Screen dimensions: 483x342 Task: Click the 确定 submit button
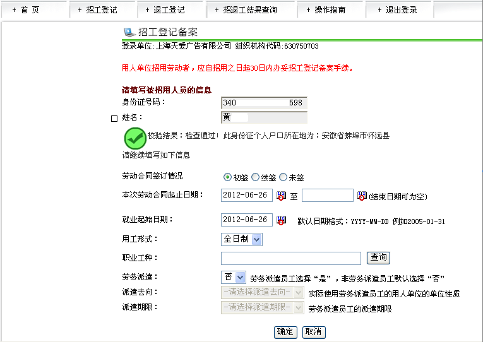point(285,332)
